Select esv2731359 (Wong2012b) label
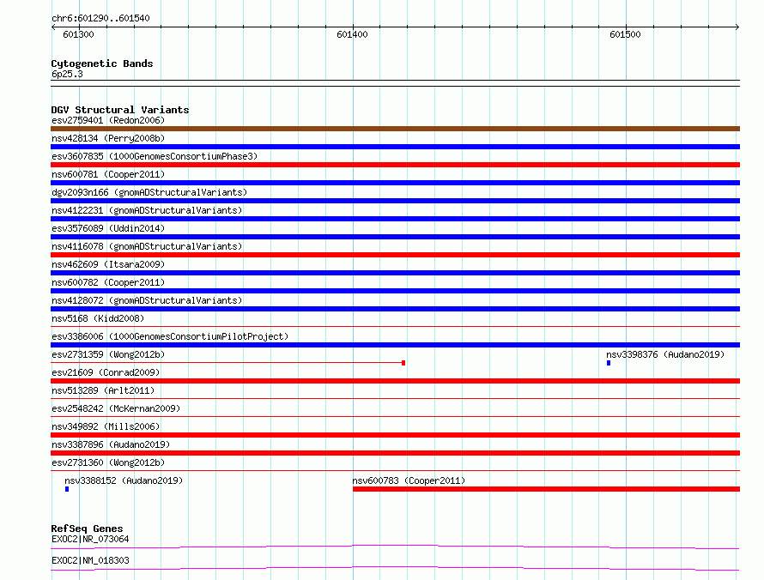764x580 pixels. (x=108, y=354)
